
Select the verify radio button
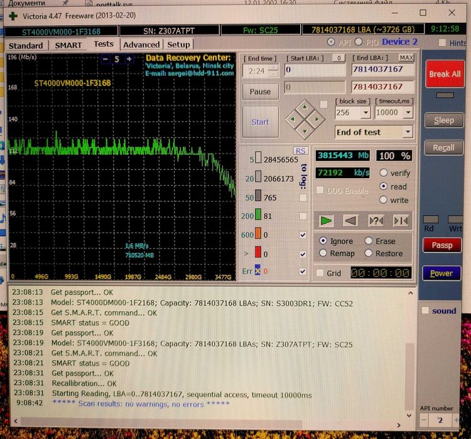pos(383,173)
